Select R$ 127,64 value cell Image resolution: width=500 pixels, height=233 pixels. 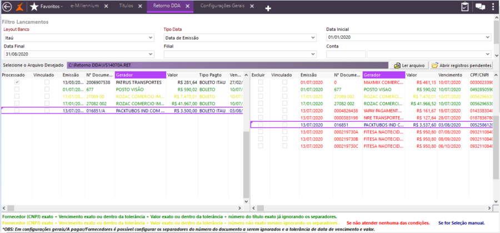(421, 118)
